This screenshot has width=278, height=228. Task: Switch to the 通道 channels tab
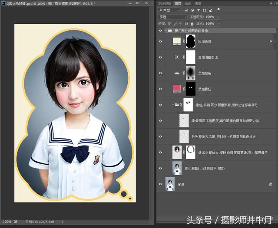point(198,3)
